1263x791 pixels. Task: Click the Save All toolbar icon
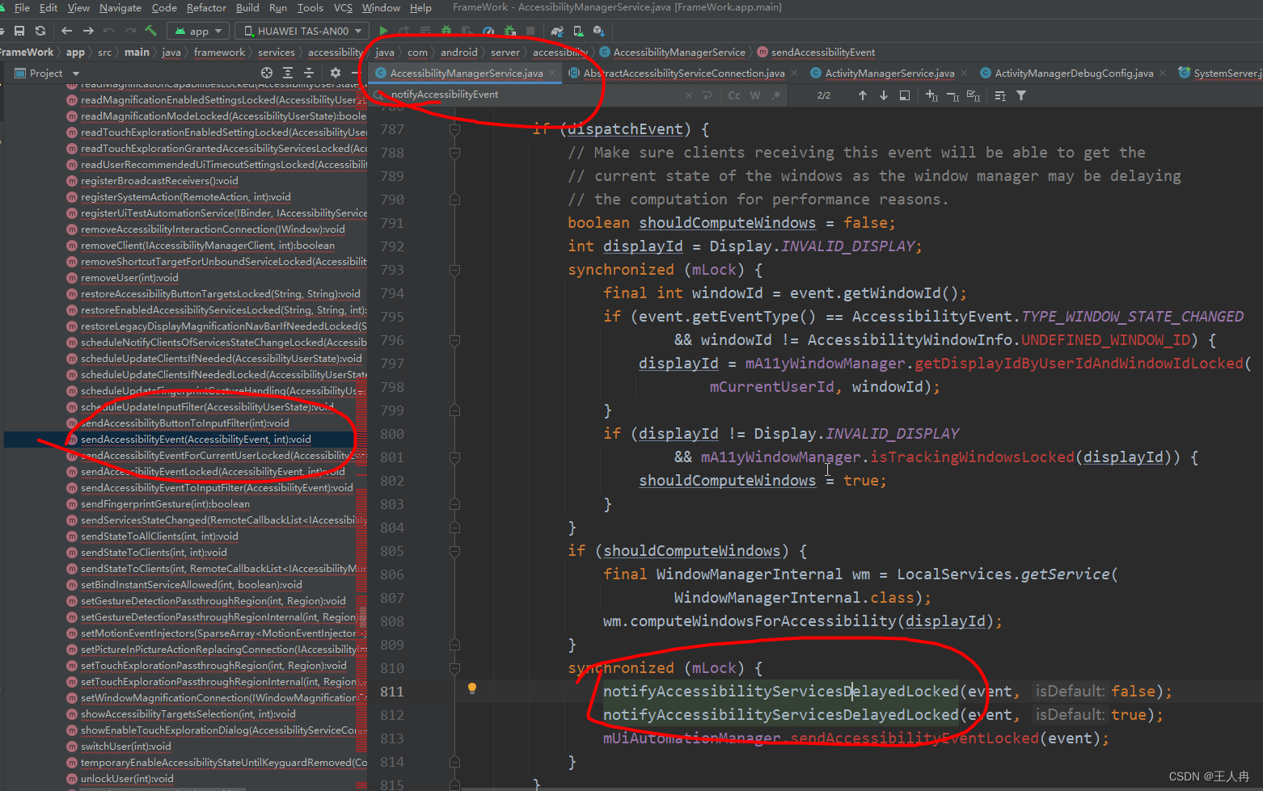click(x=19, y=31)
